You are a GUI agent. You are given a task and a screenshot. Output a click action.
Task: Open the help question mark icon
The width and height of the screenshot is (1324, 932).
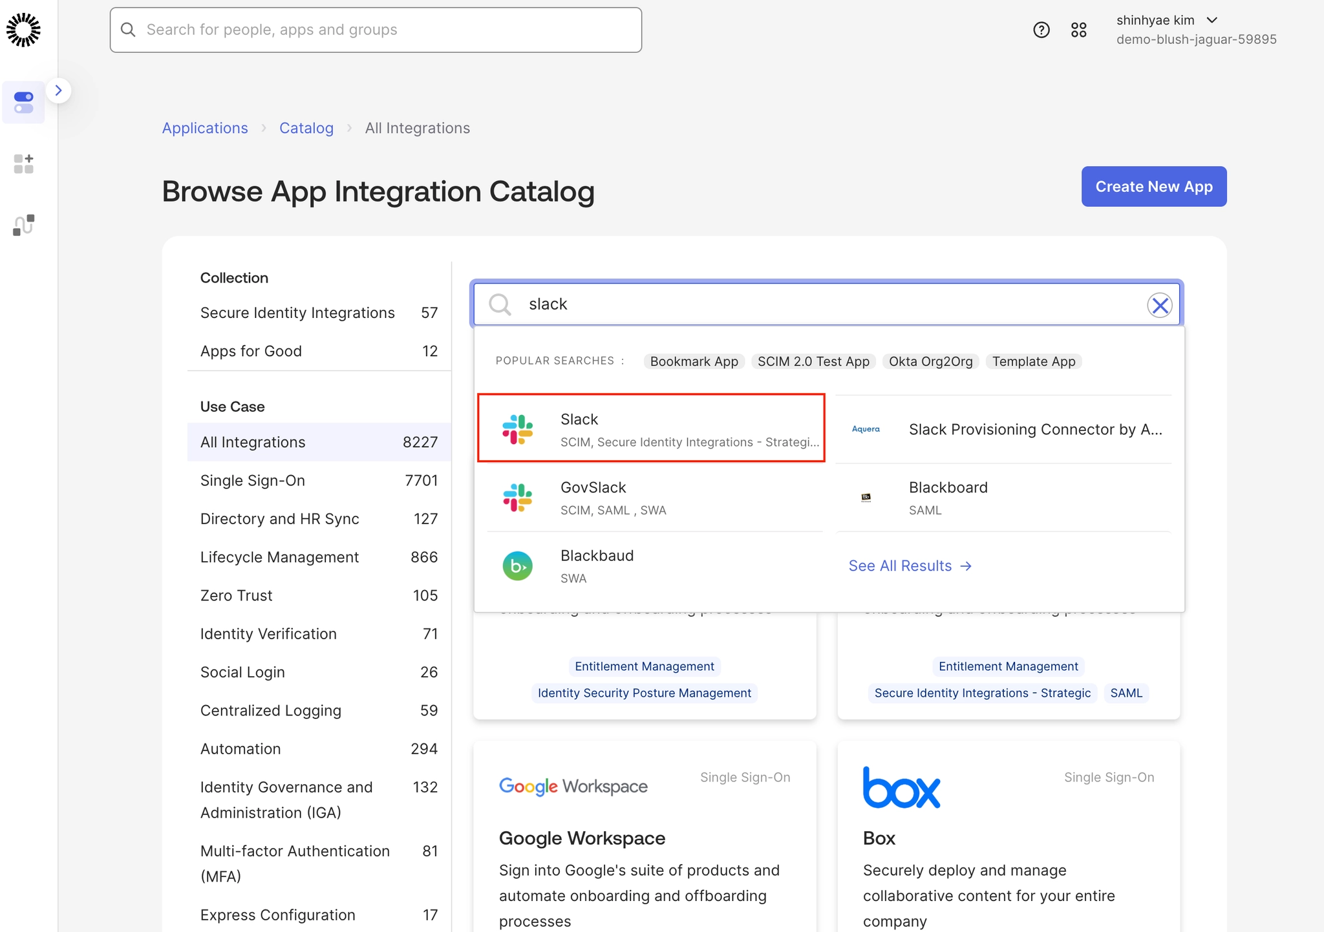(1041, 30)
